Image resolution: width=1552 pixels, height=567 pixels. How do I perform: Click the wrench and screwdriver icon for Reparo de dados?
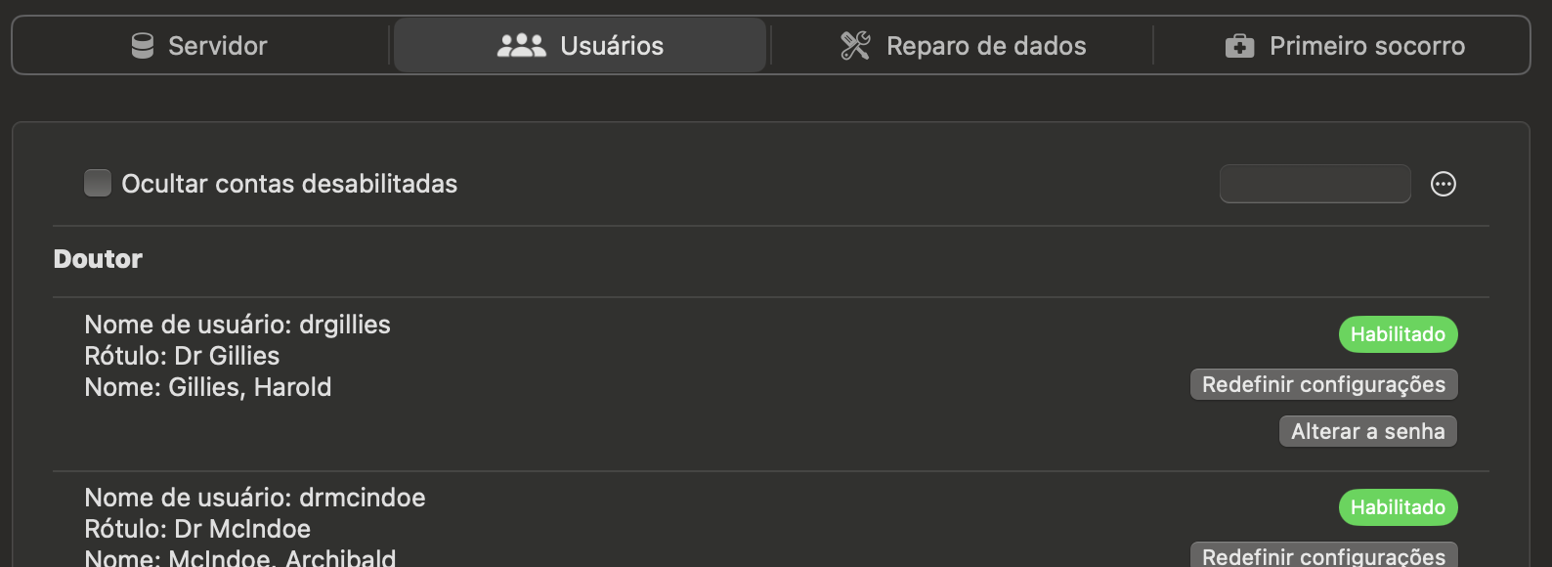(855, 46)
